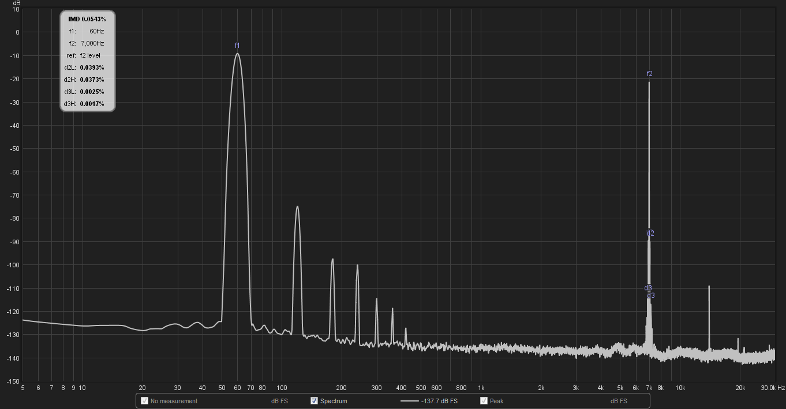
Task: Click the f2 7,000Hz value in IMD box
Action: click(92, 43)
